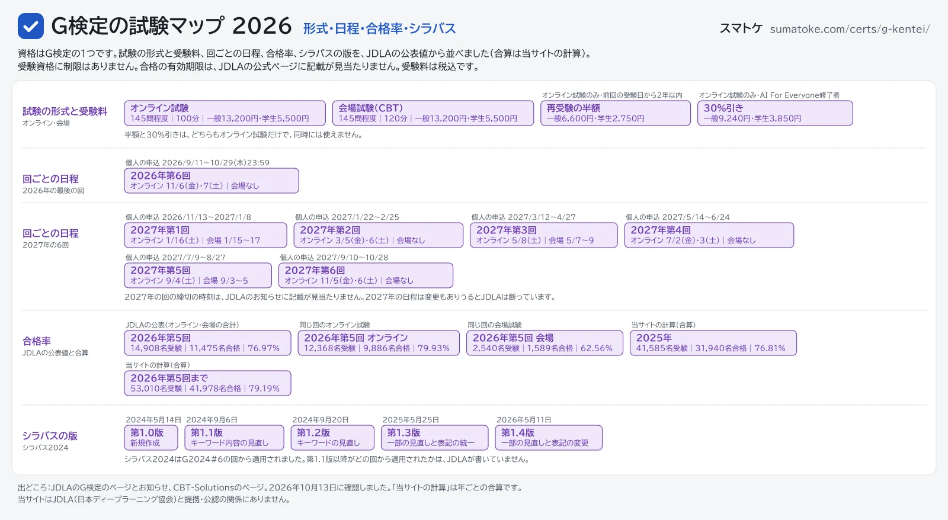
Task: Click the シラバスの版 section heading
Action: (x=50, y=436)
